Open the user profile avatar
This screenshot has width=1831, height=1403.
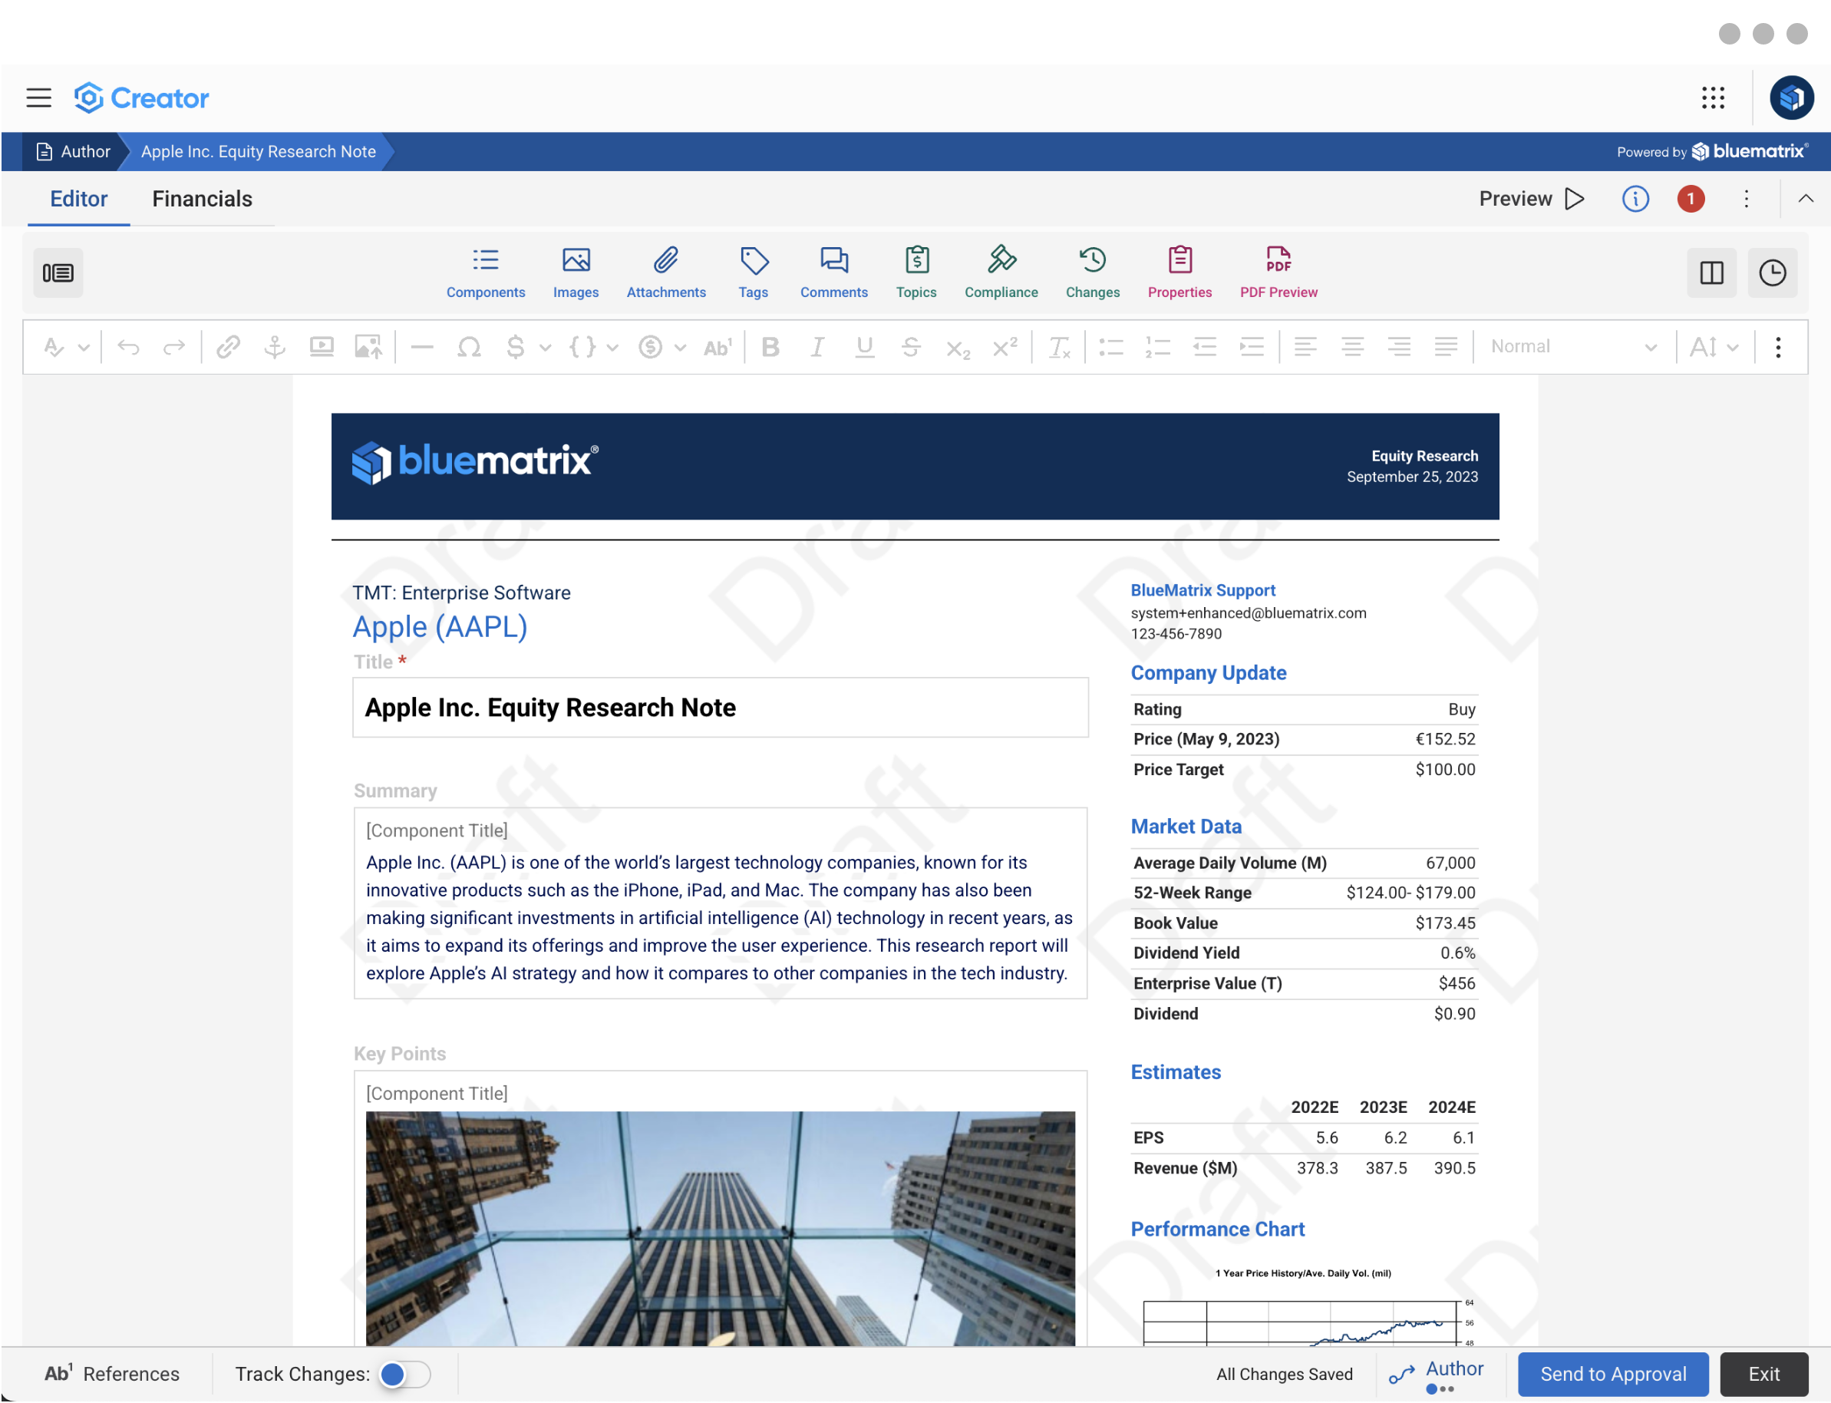1791,97
